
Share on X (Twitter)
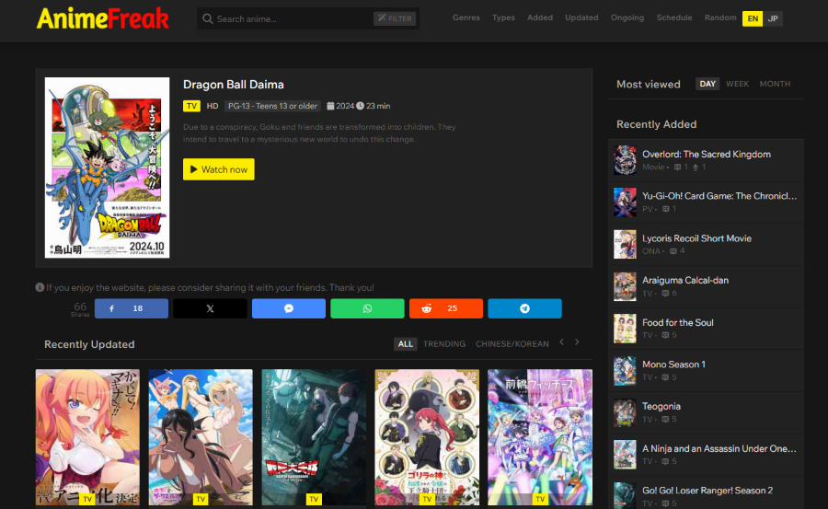click(x=210, y=308)
